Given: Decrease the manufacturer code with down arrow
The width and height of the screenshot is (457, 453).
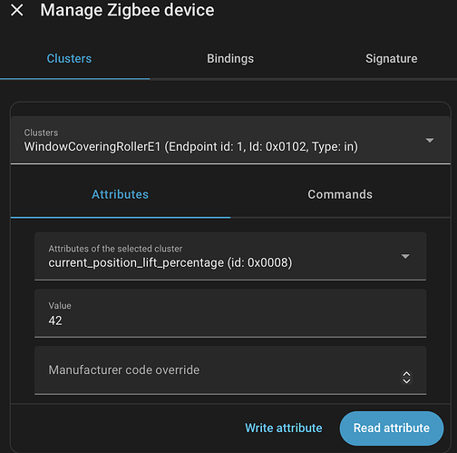Looking at the screenshot, I should [x=407, y=381].
